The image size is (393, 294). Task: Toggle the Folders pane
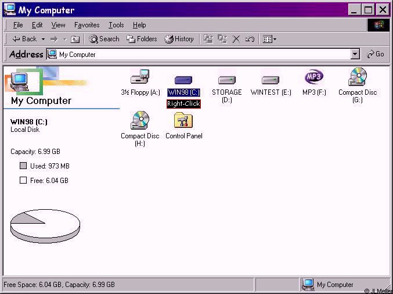(x=142, y=39)
